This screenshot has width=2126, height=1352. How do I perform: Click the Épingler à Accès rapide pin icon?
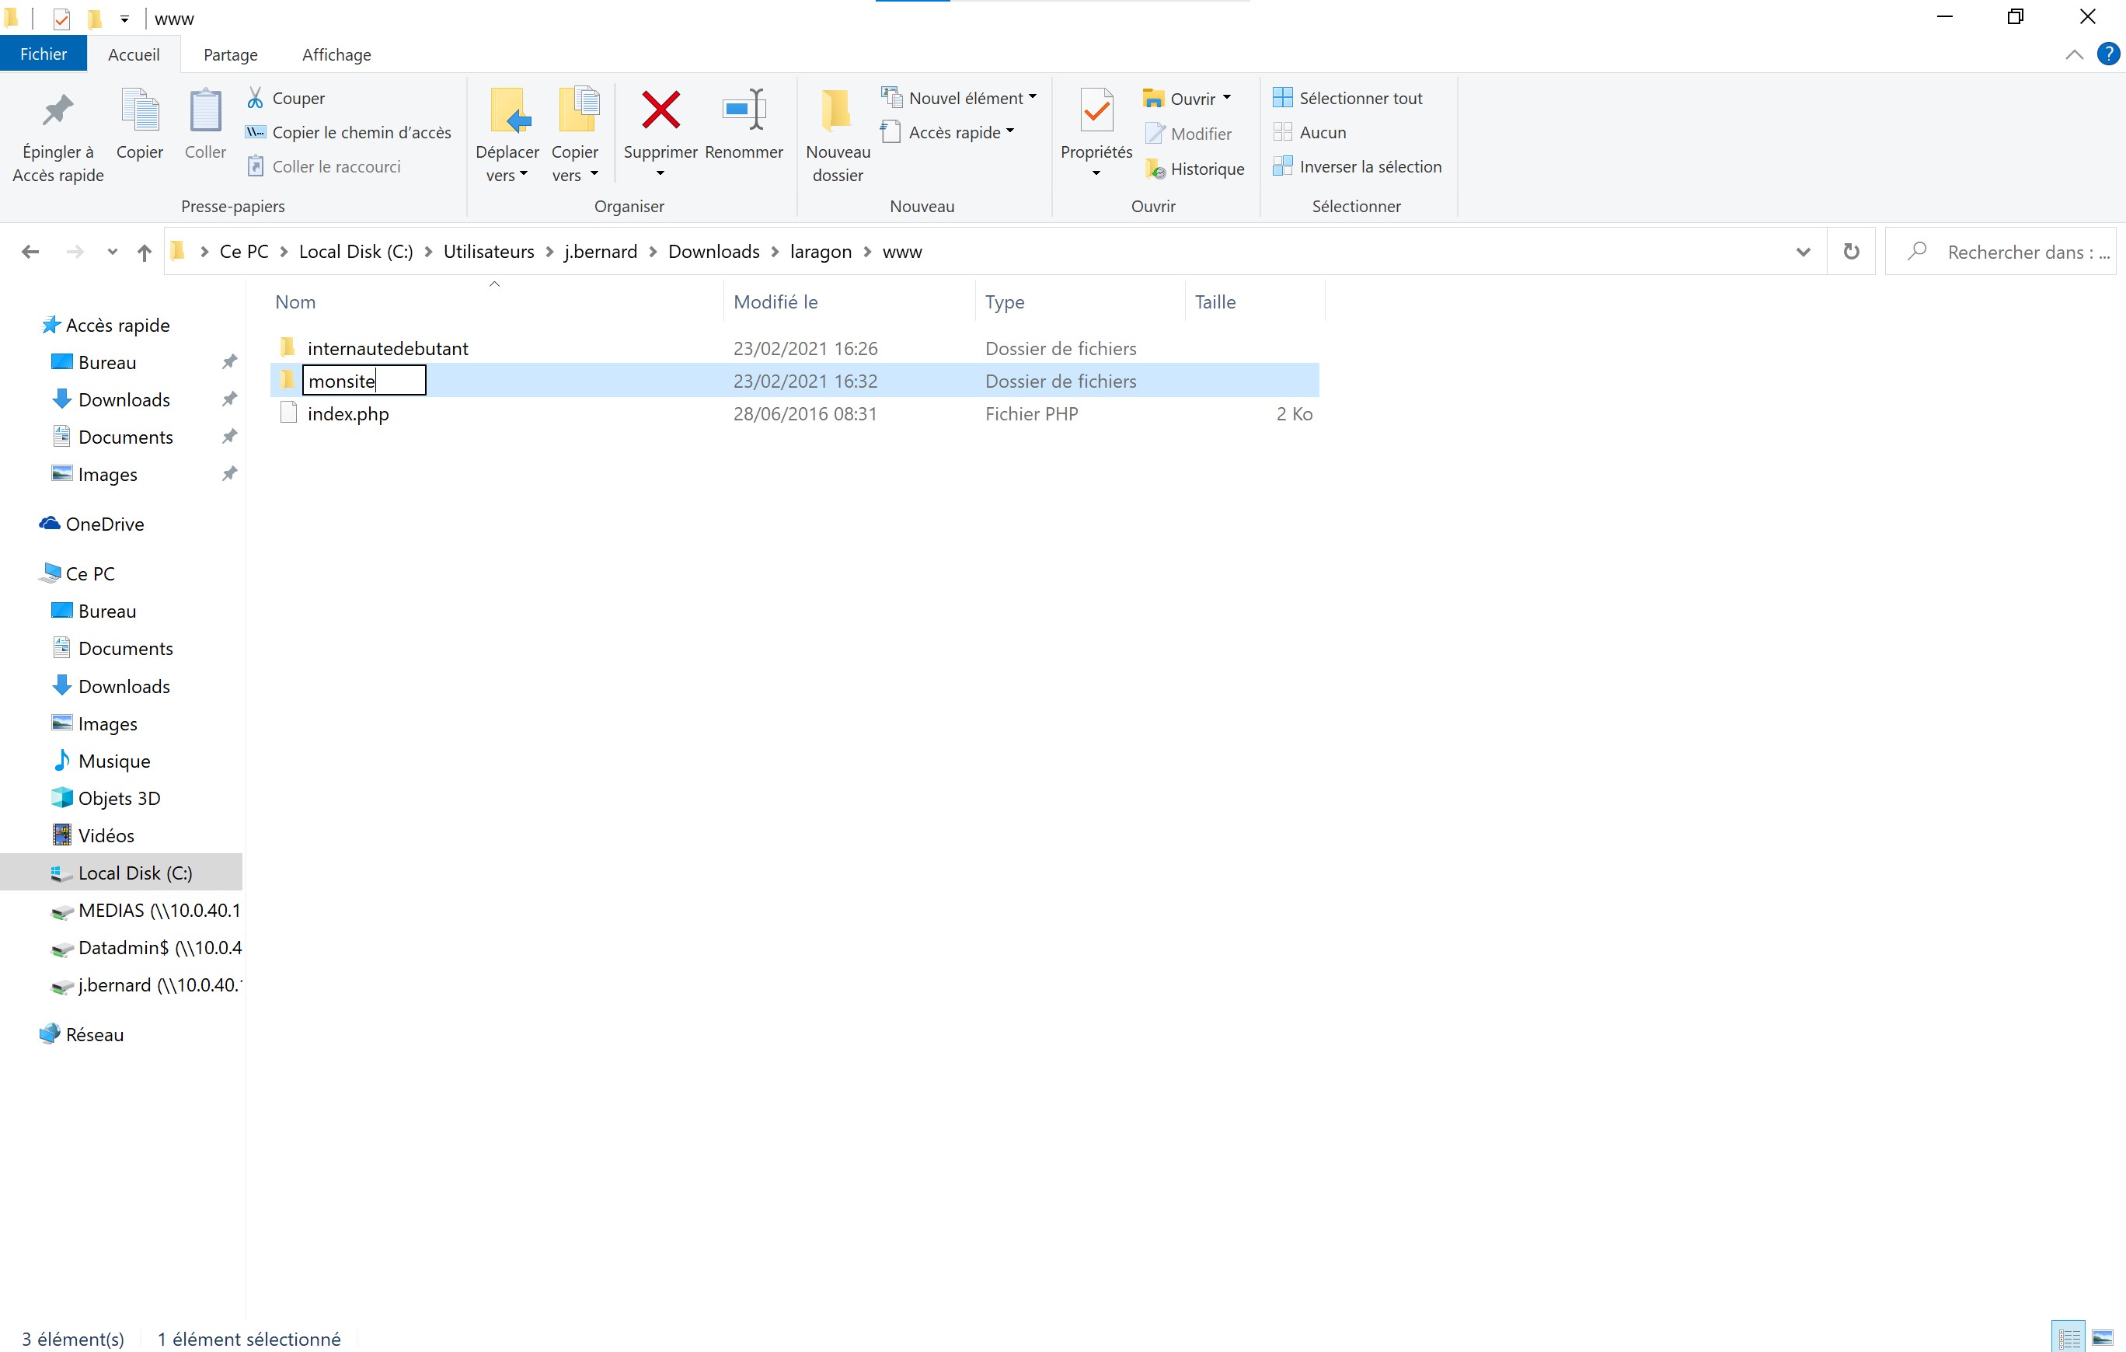58,111
